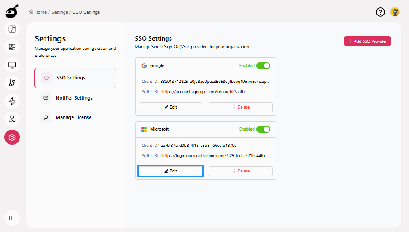Click the Settings breadcrumb link
This screenshot has height=232, width=409.
pyautogui.click(x=60, y=12)
